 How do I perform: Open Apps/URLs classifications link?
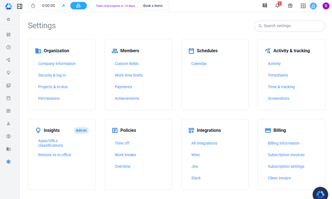click(51, 143)
